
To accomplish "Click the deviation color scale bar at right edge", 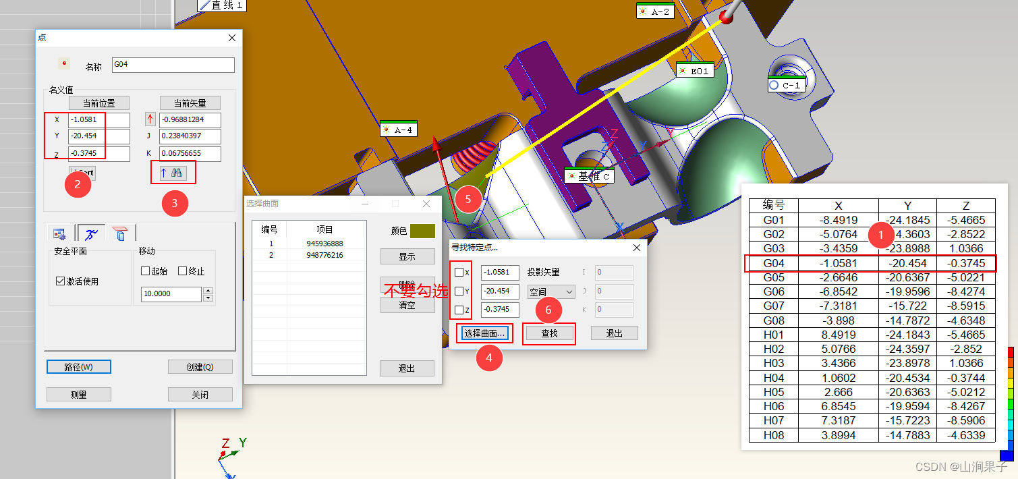I will tap(1010, 404).
